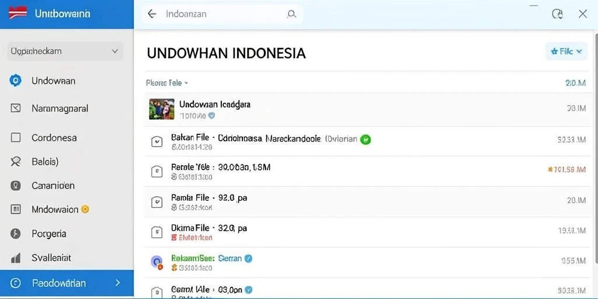
Task: Click the red Slutetrken label
Action: [x=192, y=238]
